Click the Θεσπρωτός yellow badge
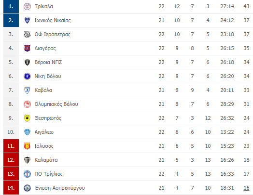 click(x=27, y=118)
